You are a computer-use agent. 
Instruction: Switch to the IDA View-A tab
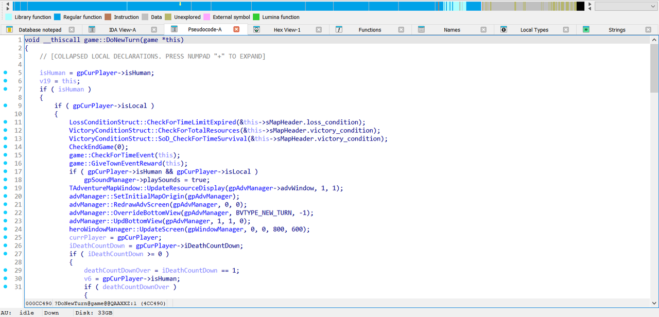pyautogui.click(x=123, y=30)
